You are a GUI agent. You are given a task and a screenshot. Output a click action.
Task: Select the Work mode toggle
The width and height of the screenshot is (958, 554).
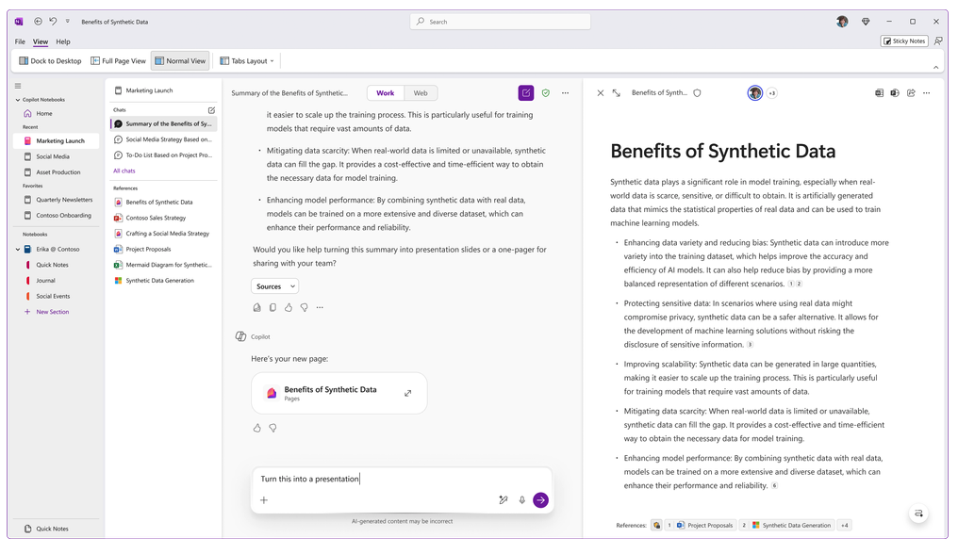386,93
